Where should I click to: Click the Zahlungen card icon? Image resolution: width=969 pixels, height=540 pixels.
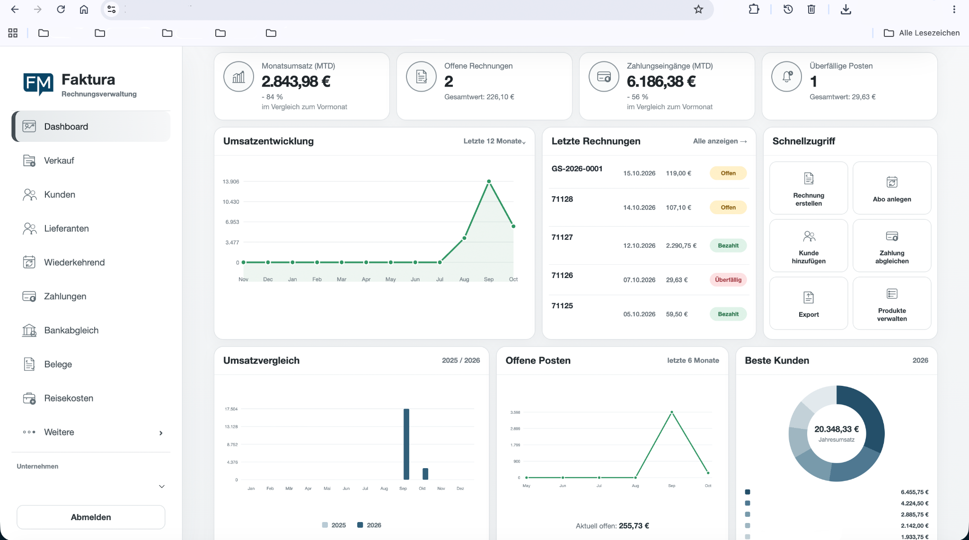pos(29,296)
